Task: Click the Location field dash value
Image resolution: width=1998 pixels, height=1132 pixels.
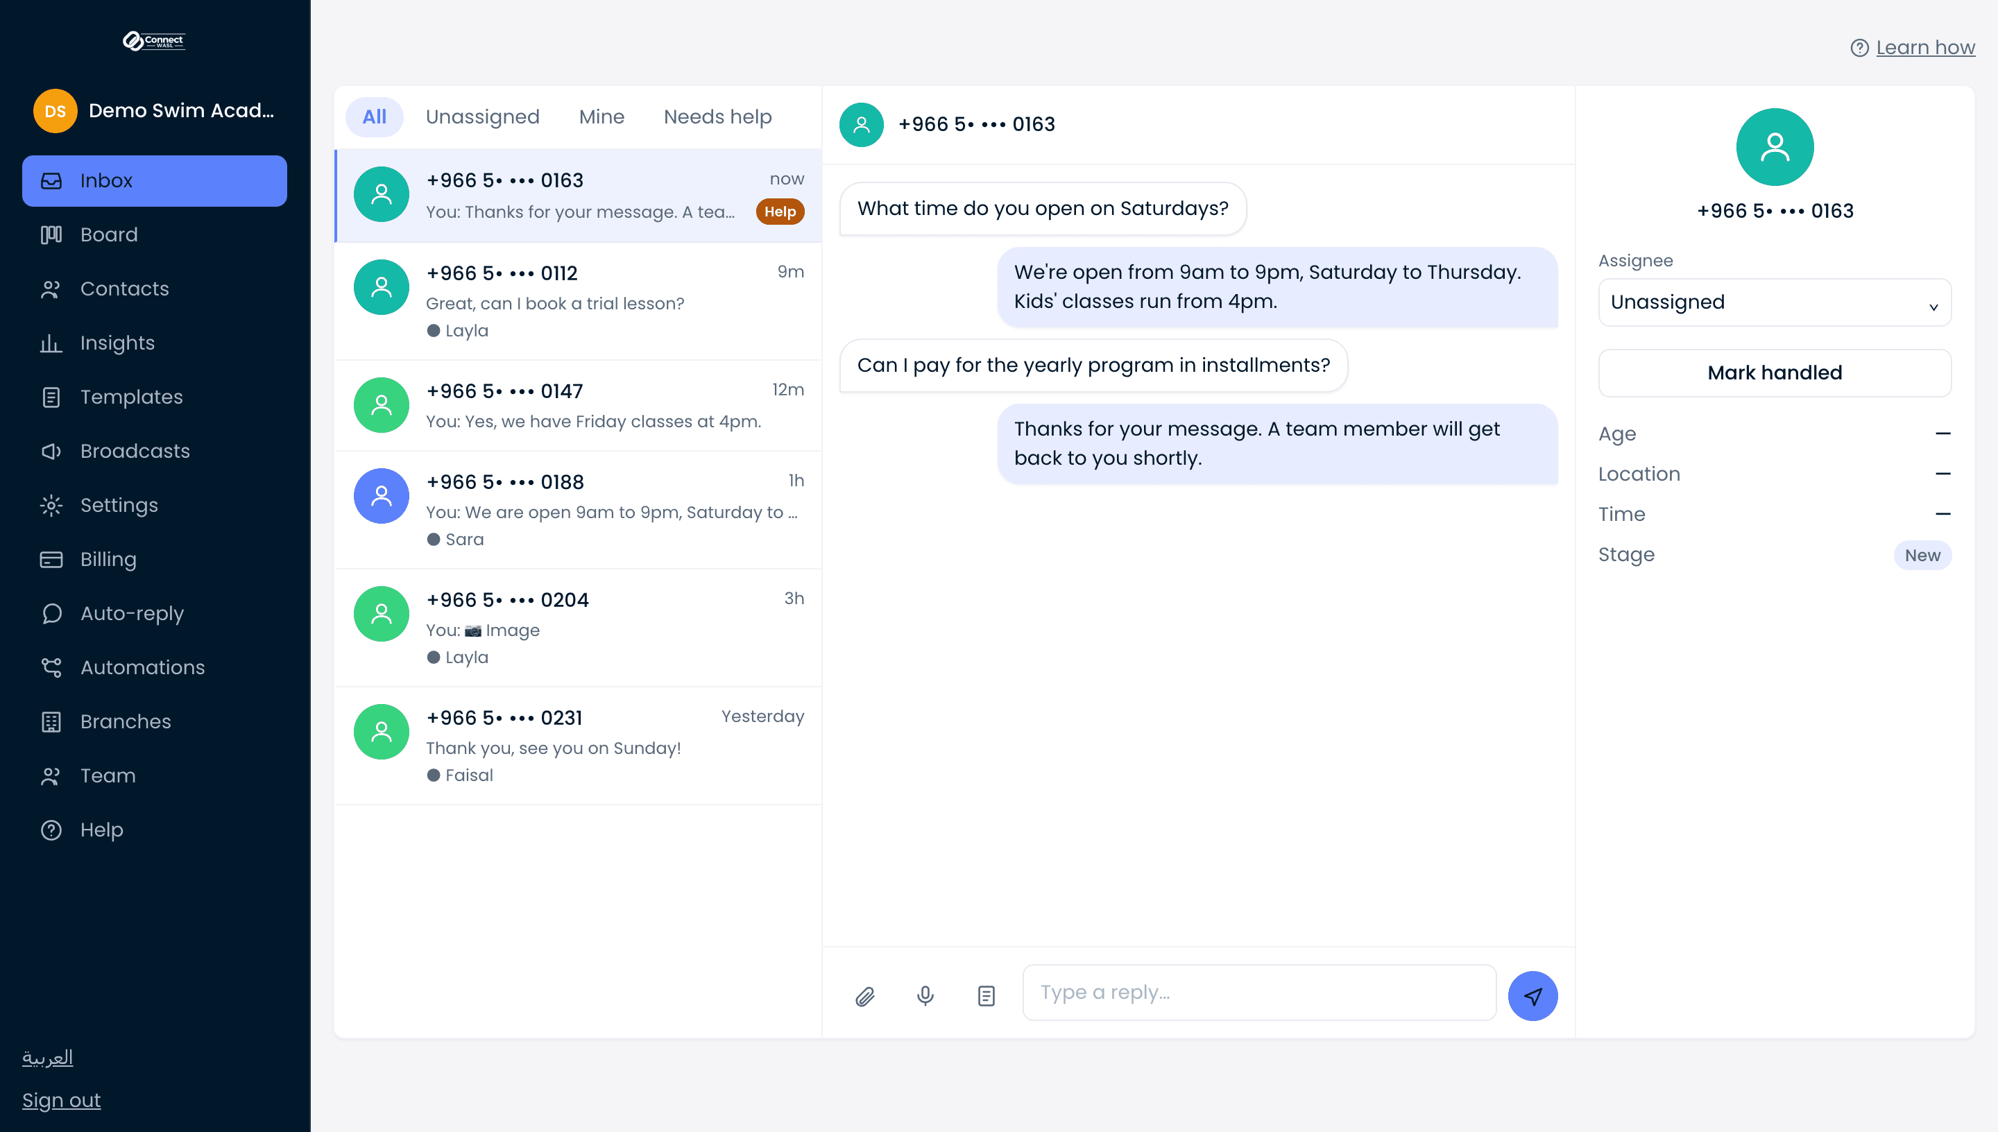Action: point(1942,474)
